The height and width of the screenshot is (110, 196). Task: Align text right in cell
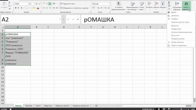(x=50, y=8)
